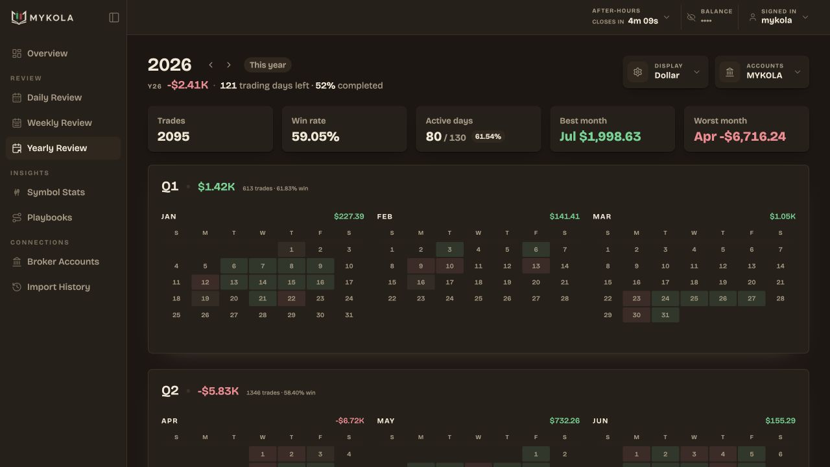Click the Trades 2095 stat card

click(x=210, y=129)
